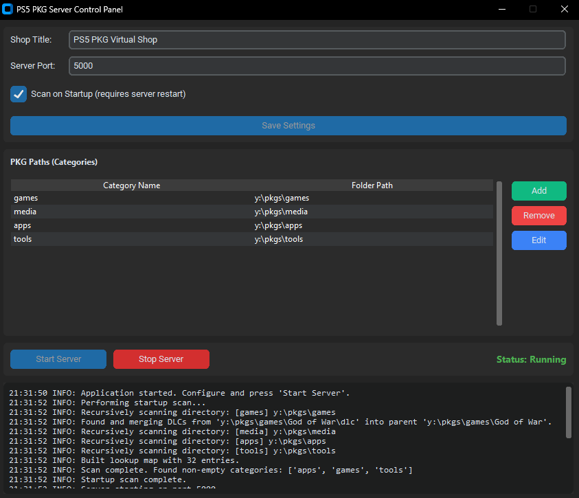Add a new PKG path category
The height and width of the screenshot is (498, 579).
(538, 191)
